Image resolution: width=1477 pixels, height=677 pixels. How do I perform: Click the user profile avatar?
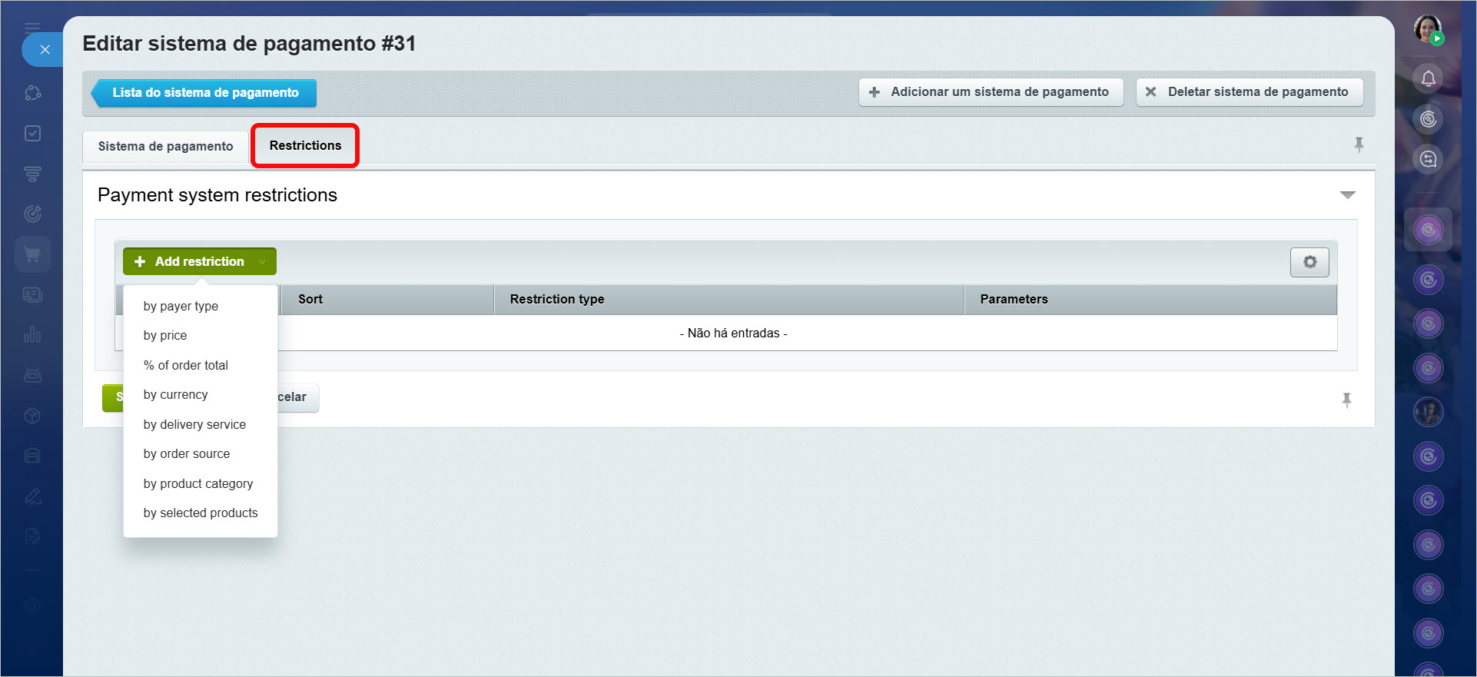pos(1428,30)
